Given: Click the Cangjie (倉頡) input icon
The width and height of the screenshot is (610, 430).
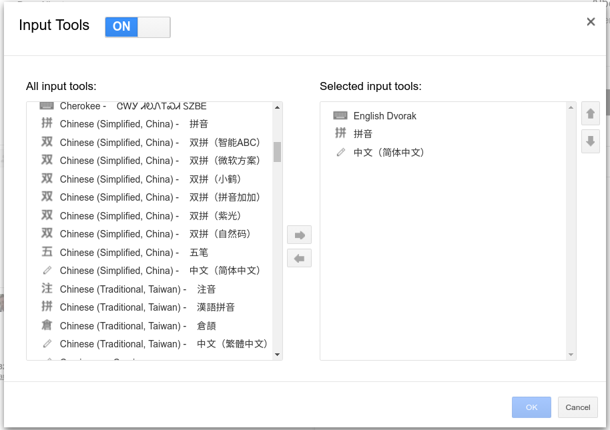Looking at the screenshot, I should coord(47,325).
